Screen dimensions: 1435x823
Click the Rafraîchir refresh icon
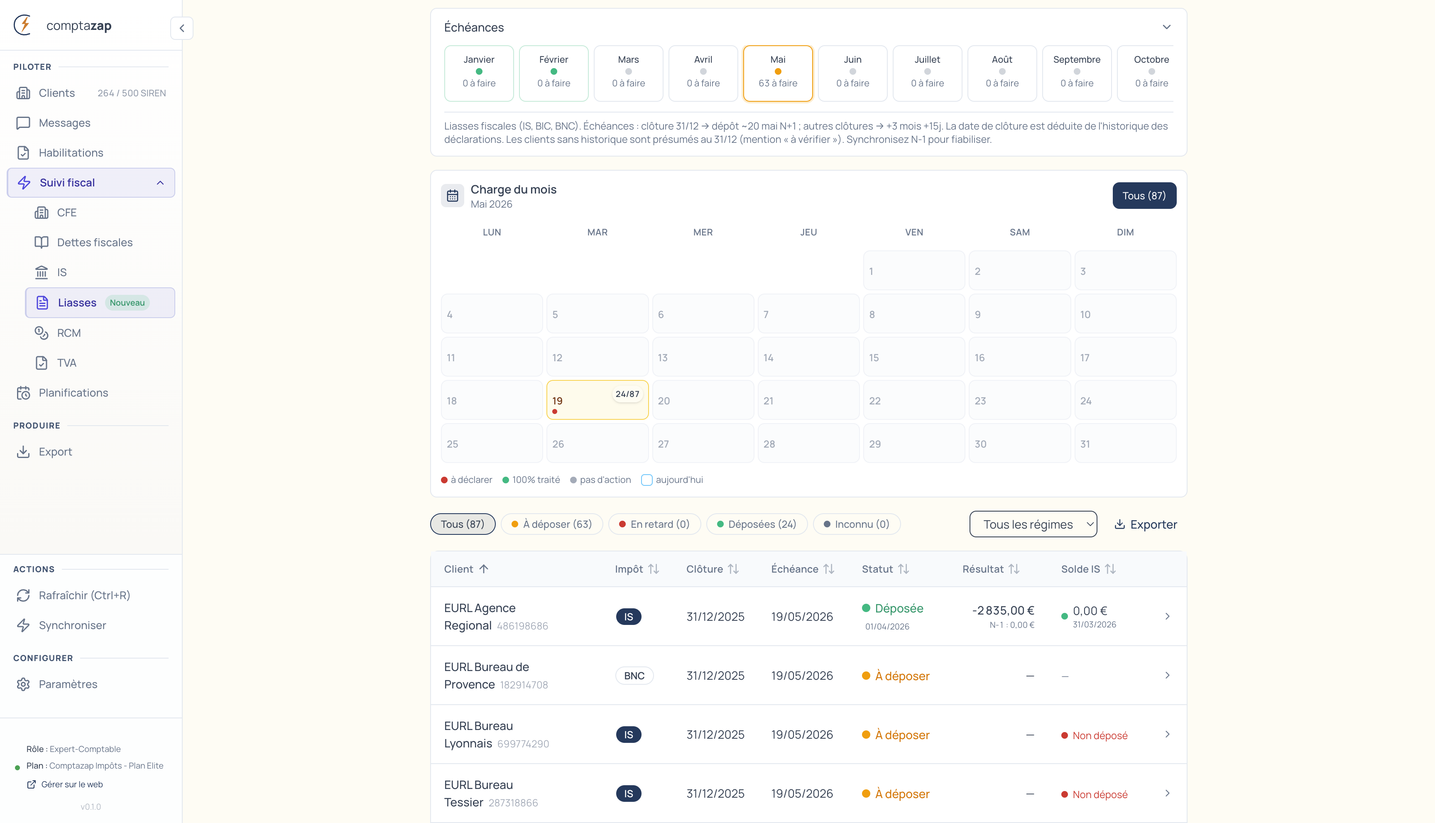pos(23,595)
